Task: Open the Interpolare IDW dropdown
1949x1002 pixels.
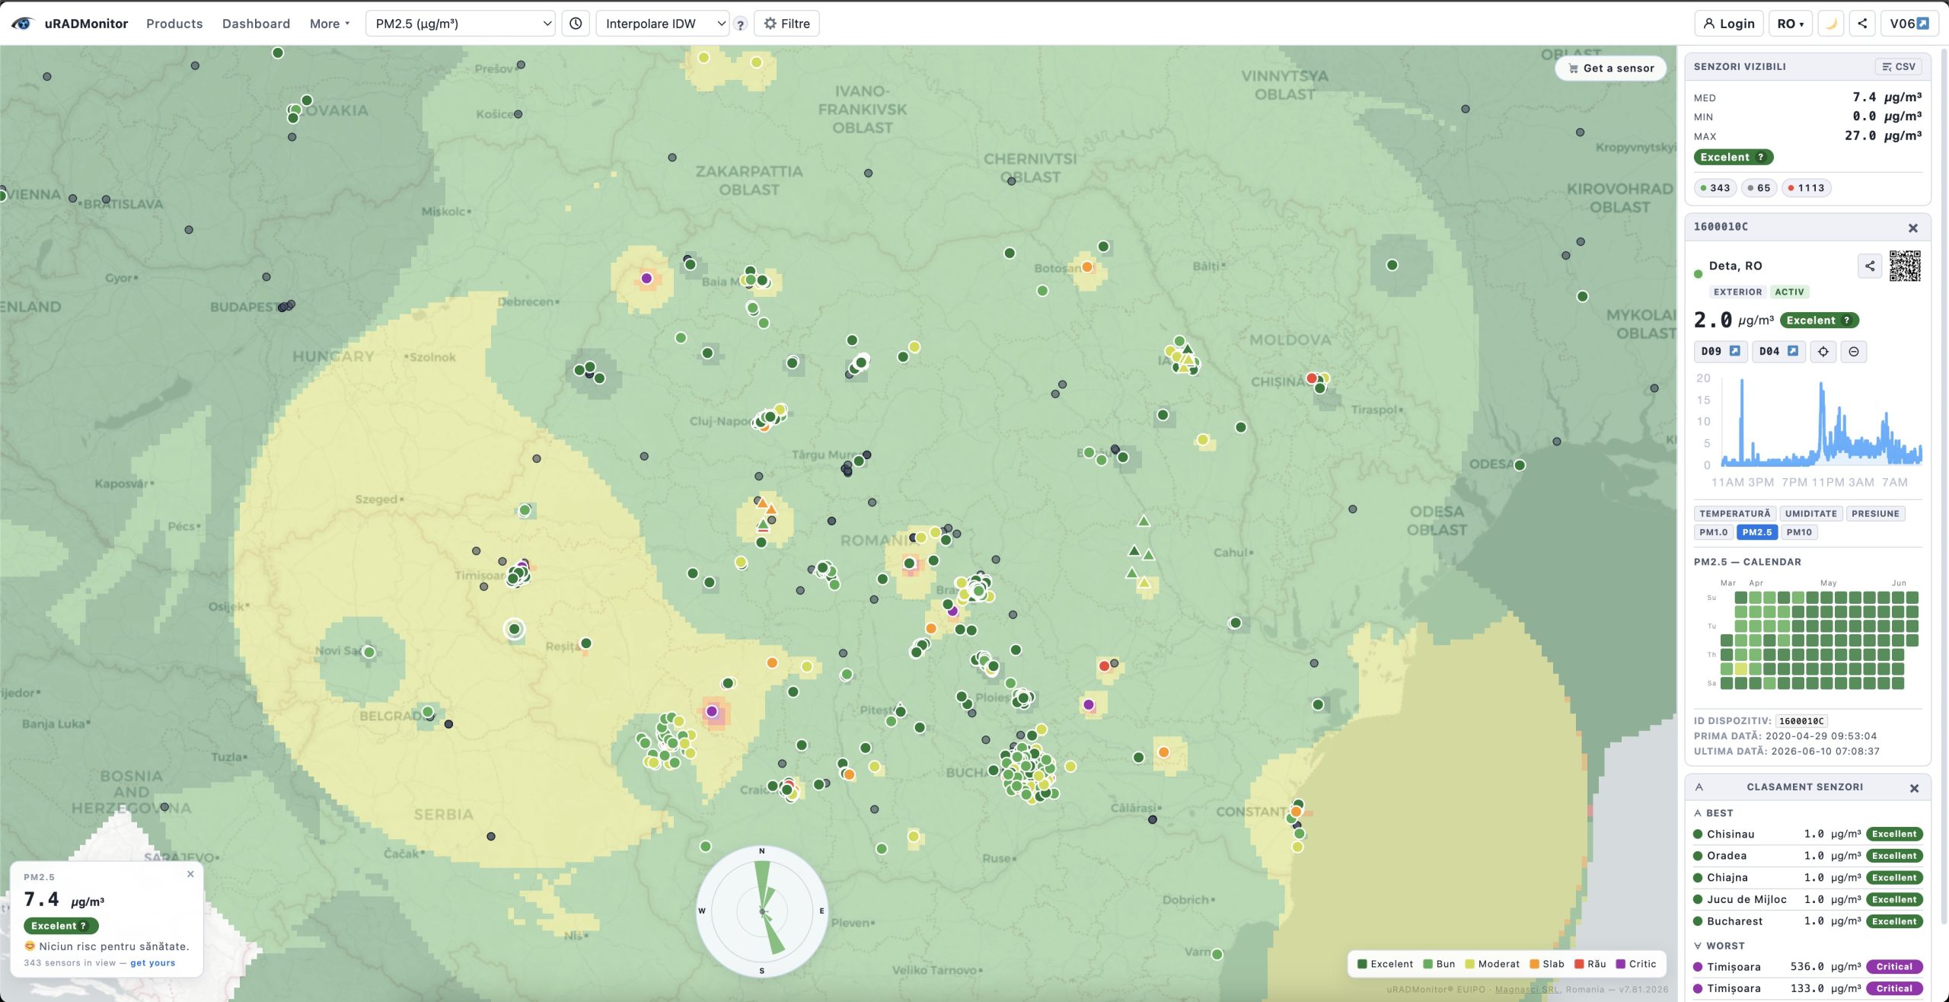Action: coord(662,24)
